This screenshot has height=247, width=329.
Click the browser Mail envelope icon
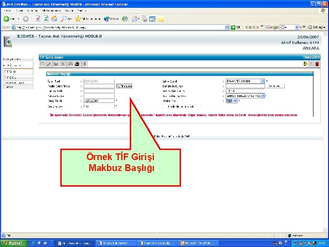click(134, 19)
